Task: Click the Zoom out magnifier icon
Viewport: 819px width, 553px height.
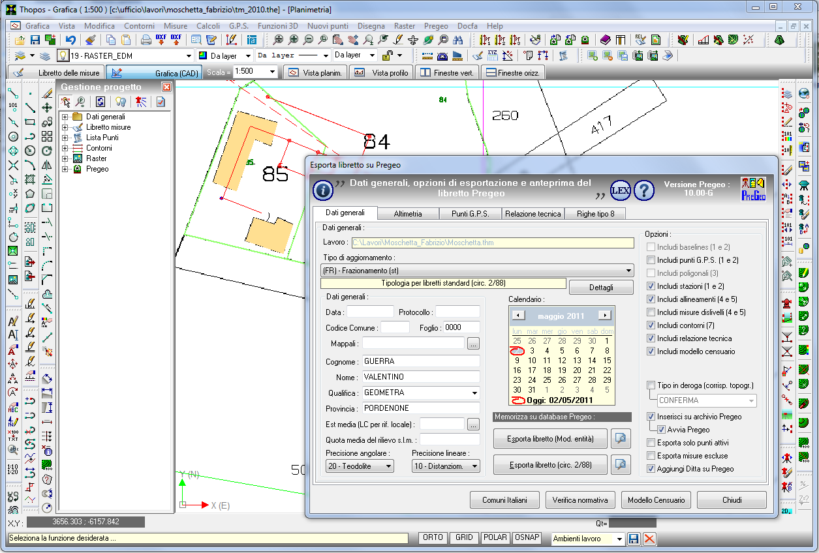Action: click(308, 40)
